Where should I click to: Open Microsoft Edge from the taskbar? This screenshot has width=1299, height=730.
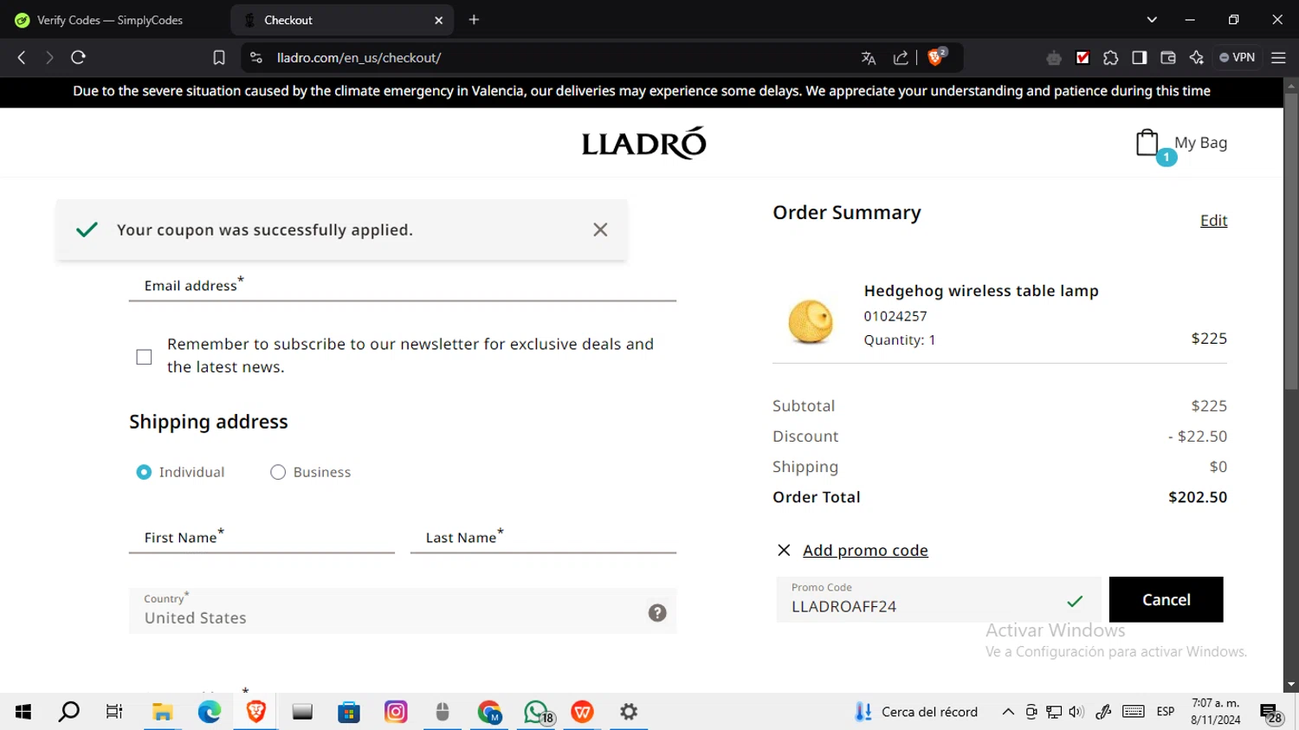pos(210,712)
